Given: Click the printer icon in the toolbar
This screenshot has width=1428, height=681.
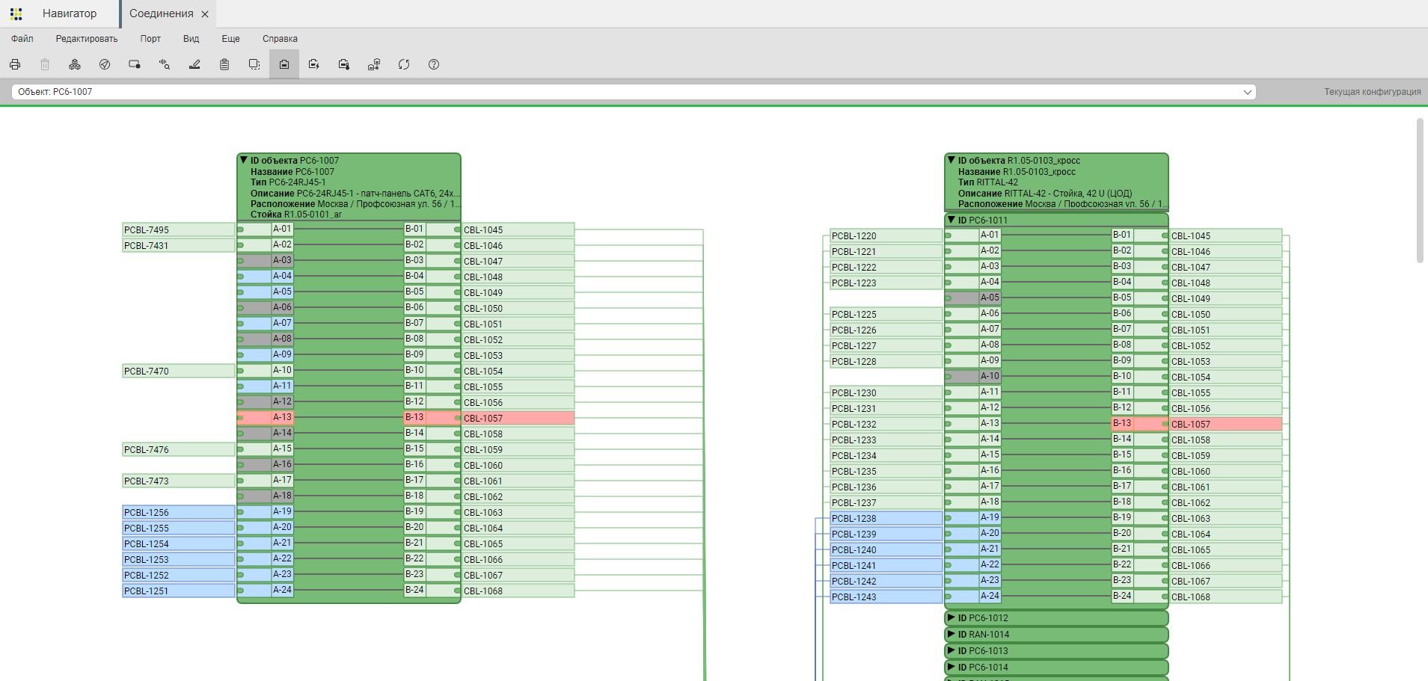Looking at the screenshot, I should point(15,65).
